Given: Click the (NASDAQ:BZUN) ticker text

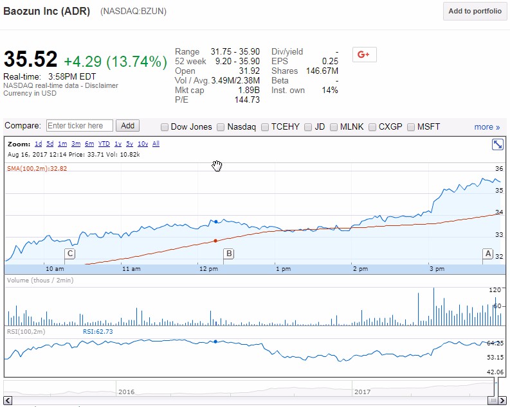Looking at the screenshot, I should click(x=133, y=12).
